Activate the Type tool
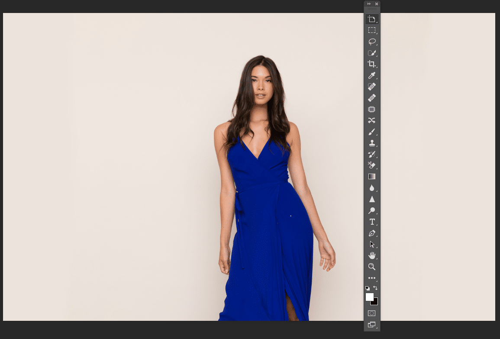This screenshot has height=339, width=500. tap(371, 221)
